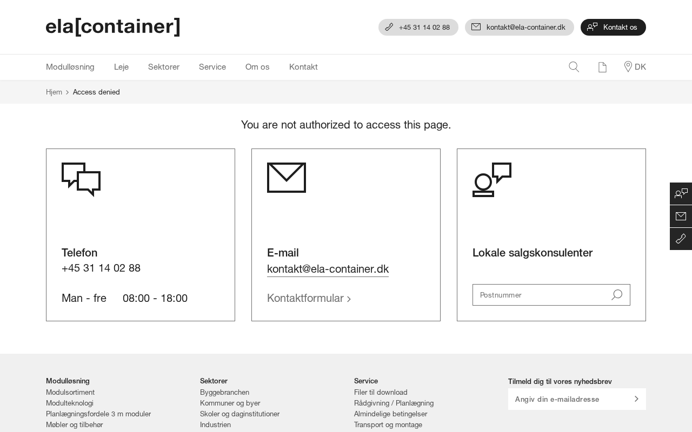Click the Access denied breadcrumb text

tap(96, 92)
